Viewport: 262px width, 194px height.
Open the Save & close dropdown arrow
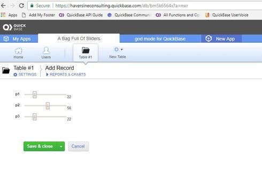coord(61,146)
